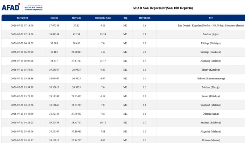245x143 pixels.
Task: Select date cell 2026-07-21 06:58:29
Action: [22, 43]
